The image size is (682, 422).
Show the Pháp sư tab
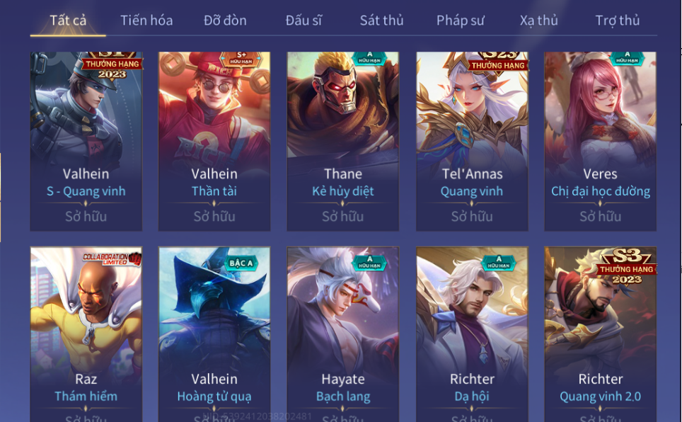click(460, 21)
